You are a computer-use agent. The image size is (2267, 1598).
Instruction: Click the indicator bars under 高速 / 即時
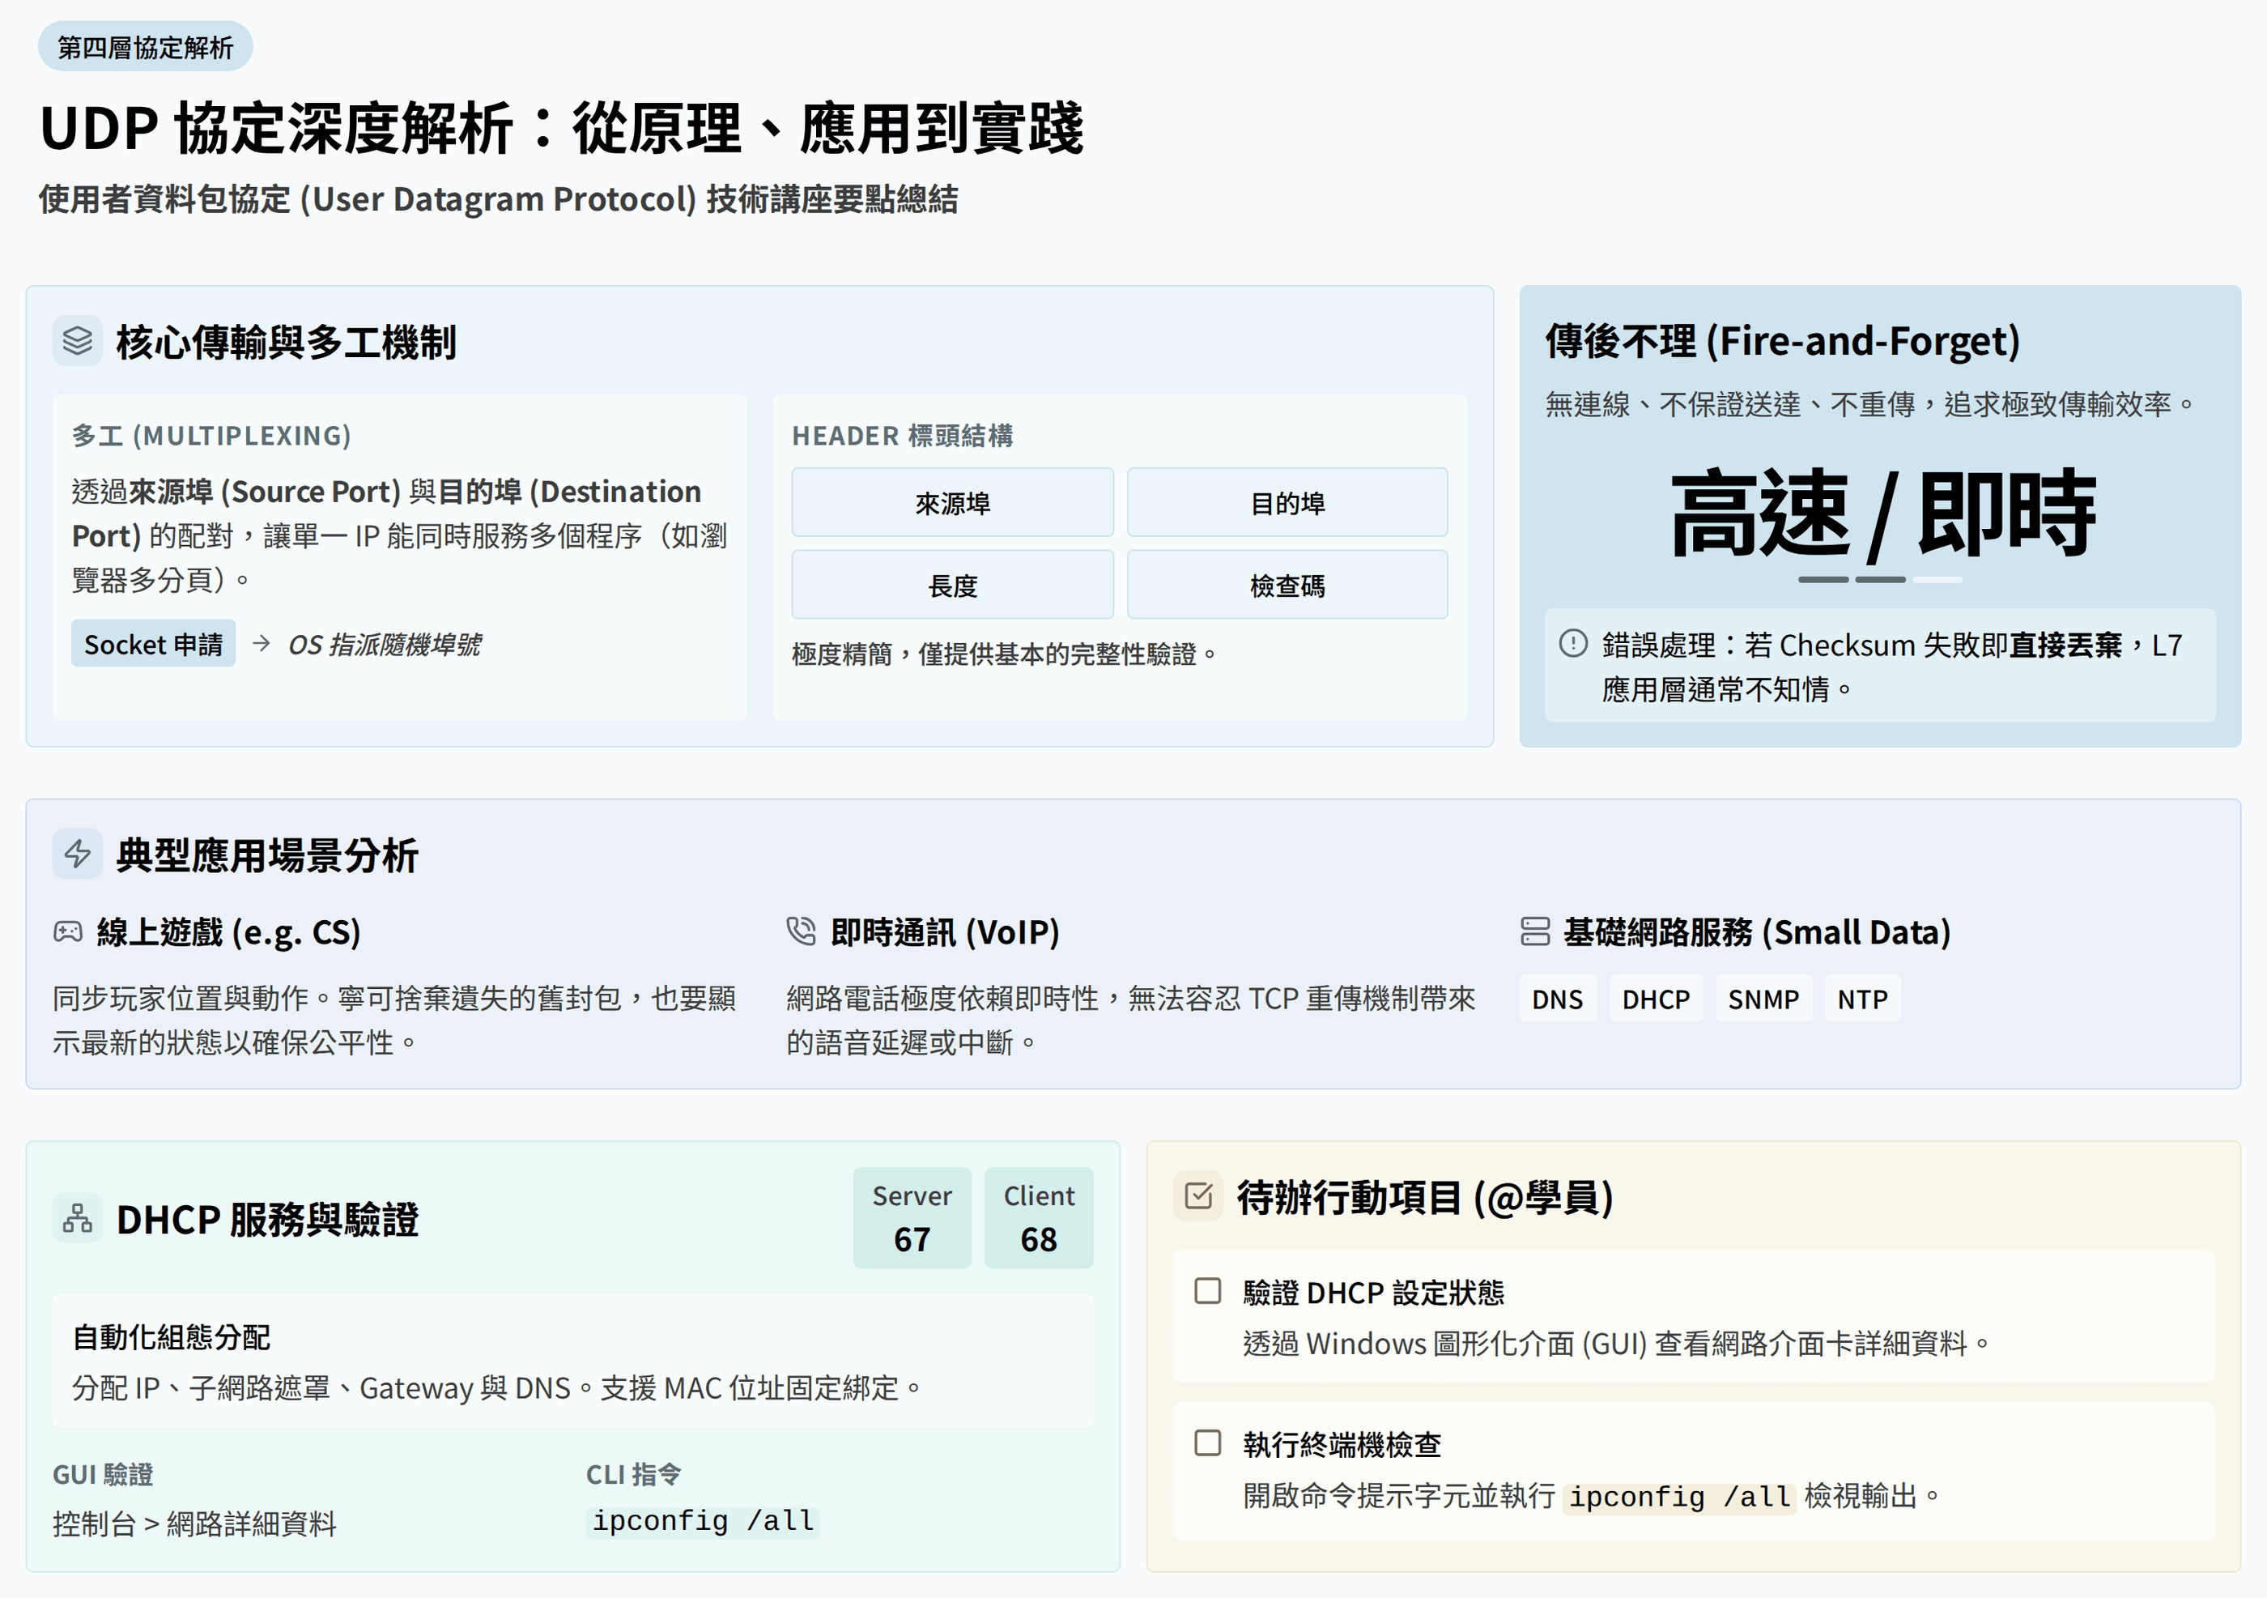[1879, 580]
